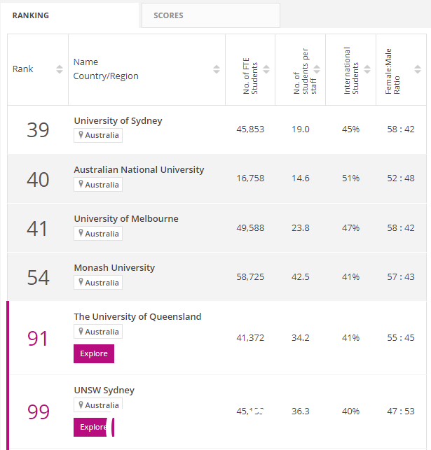Image resolution: width=431 pixels, height=450 pixels.
Task: Click Explore button for UNSW Sydney
Action: pos(94,427)
